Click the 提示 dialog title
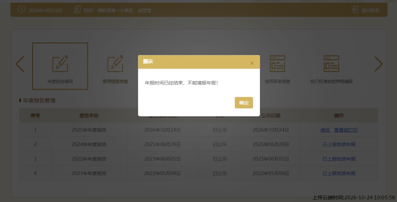Viewport: 397px width, 202px height. pos(148,62)
